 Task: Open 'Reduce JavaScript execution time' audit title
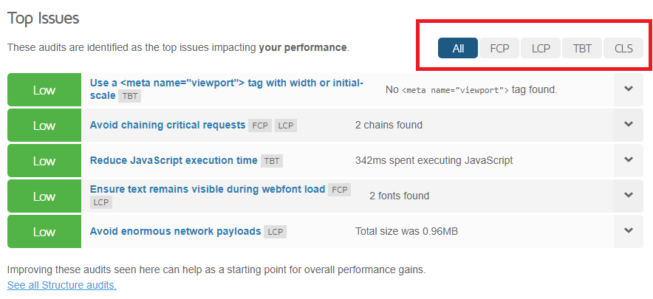174,160
